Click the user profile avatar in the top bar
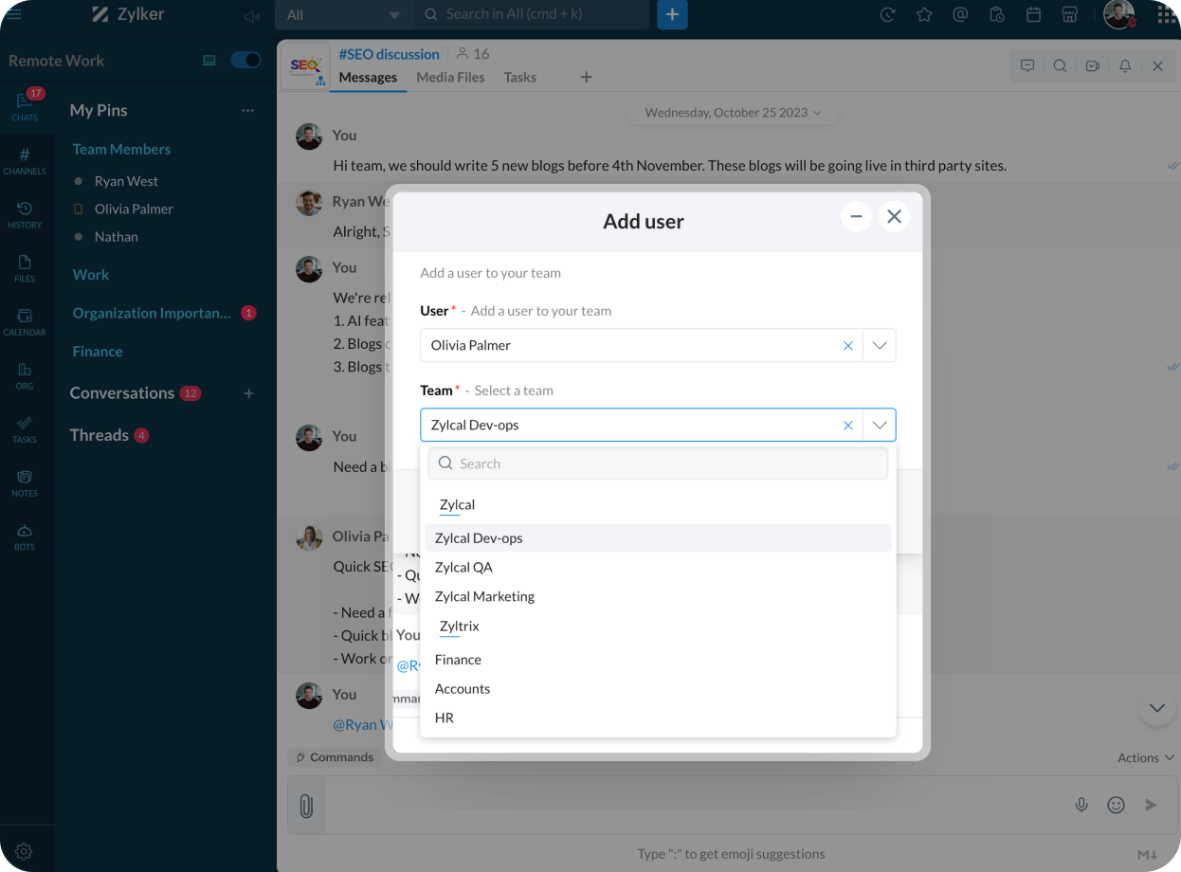1181x872 pixels. [x=1119, y=14]
